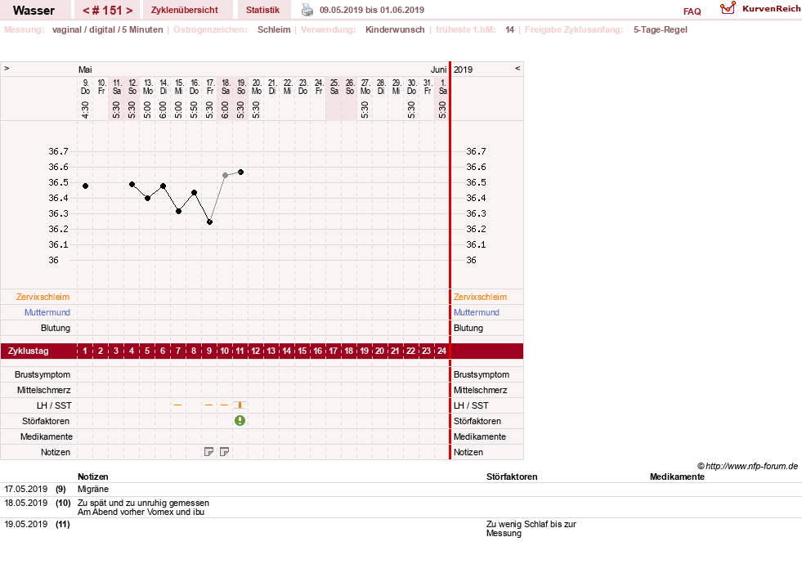The width and height of the screenshot is (802, 564).
Task: Click Zyklustag 1 cell
Action: [85, 351]
